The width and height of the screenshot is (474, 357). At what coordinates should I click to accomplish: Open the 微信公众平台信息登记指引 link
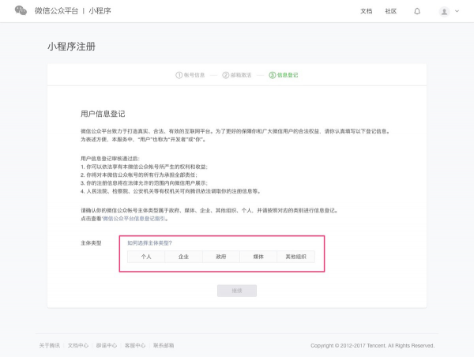click(x=137, y=217)
